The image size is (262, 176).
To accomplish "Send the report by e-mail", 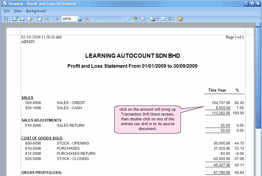I will pos(163,19).
